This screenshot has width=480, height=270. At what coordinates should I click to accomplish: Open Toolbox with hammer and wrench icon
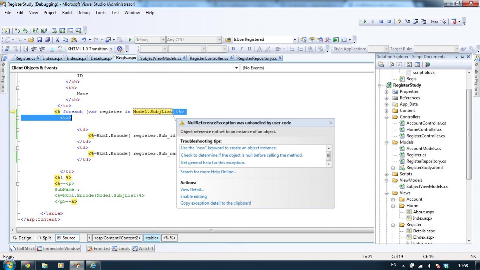(327, 40)
